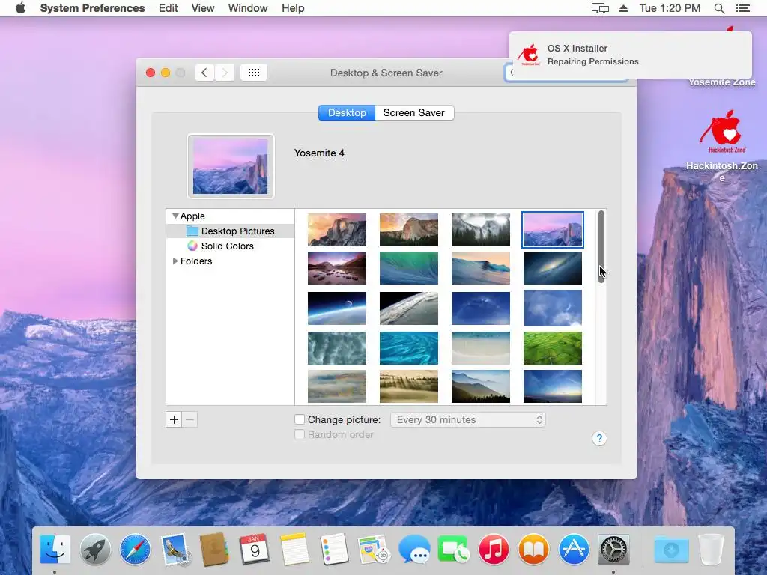Choose the Earth horizon wallpaper thumbnail
Viewport: 767px width, 575px height.
pyautogui.click(x=337, y=308)
